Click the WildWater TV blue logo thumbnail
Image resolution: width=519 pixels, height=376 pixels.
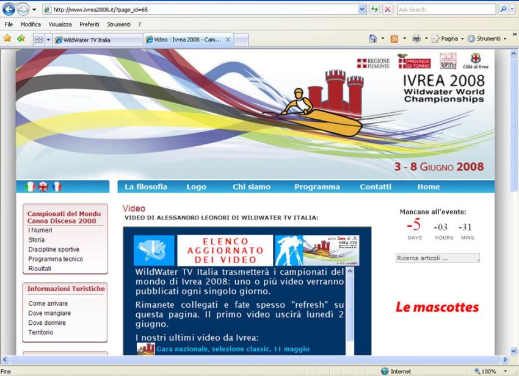tap(154, 250)
